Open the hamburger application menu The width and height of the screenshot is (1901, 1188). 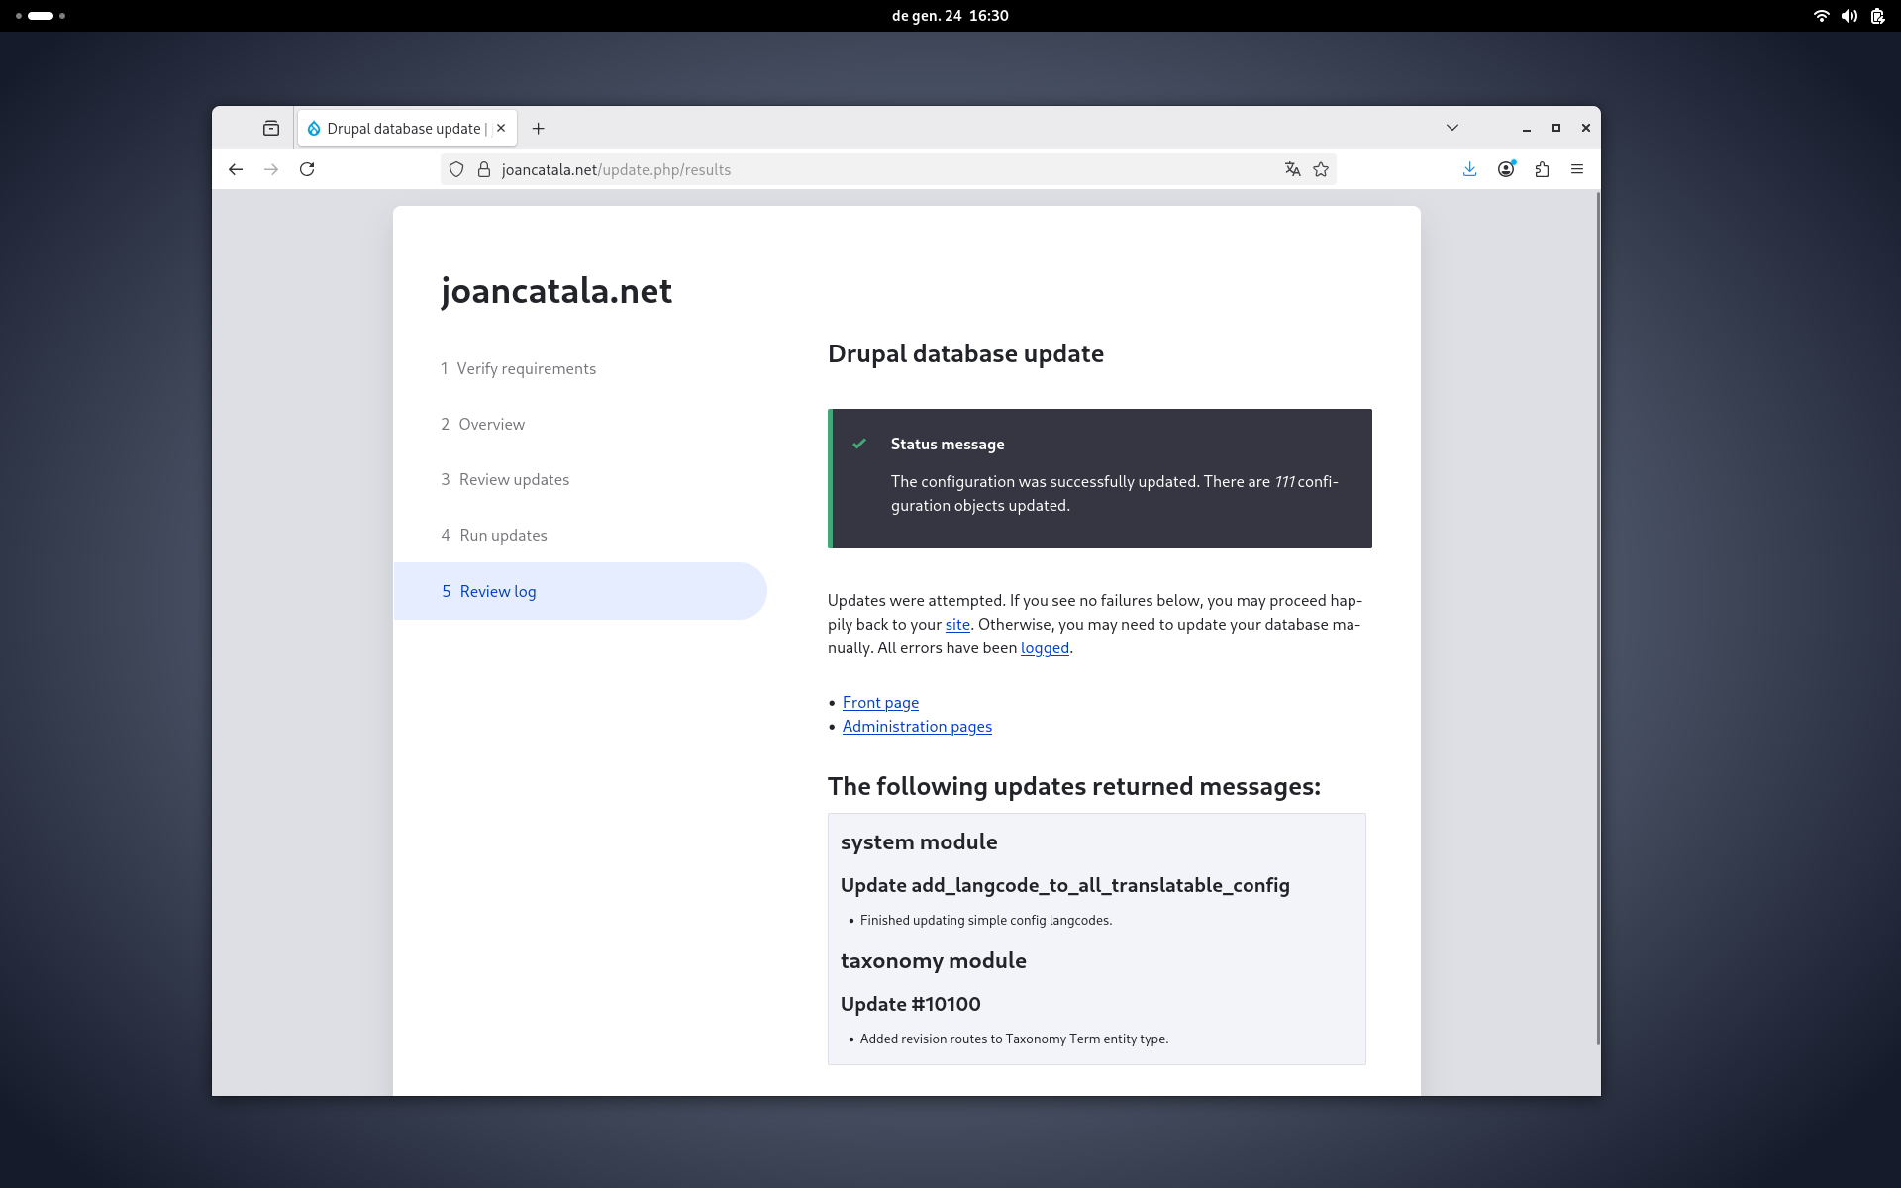(1577, 169)
